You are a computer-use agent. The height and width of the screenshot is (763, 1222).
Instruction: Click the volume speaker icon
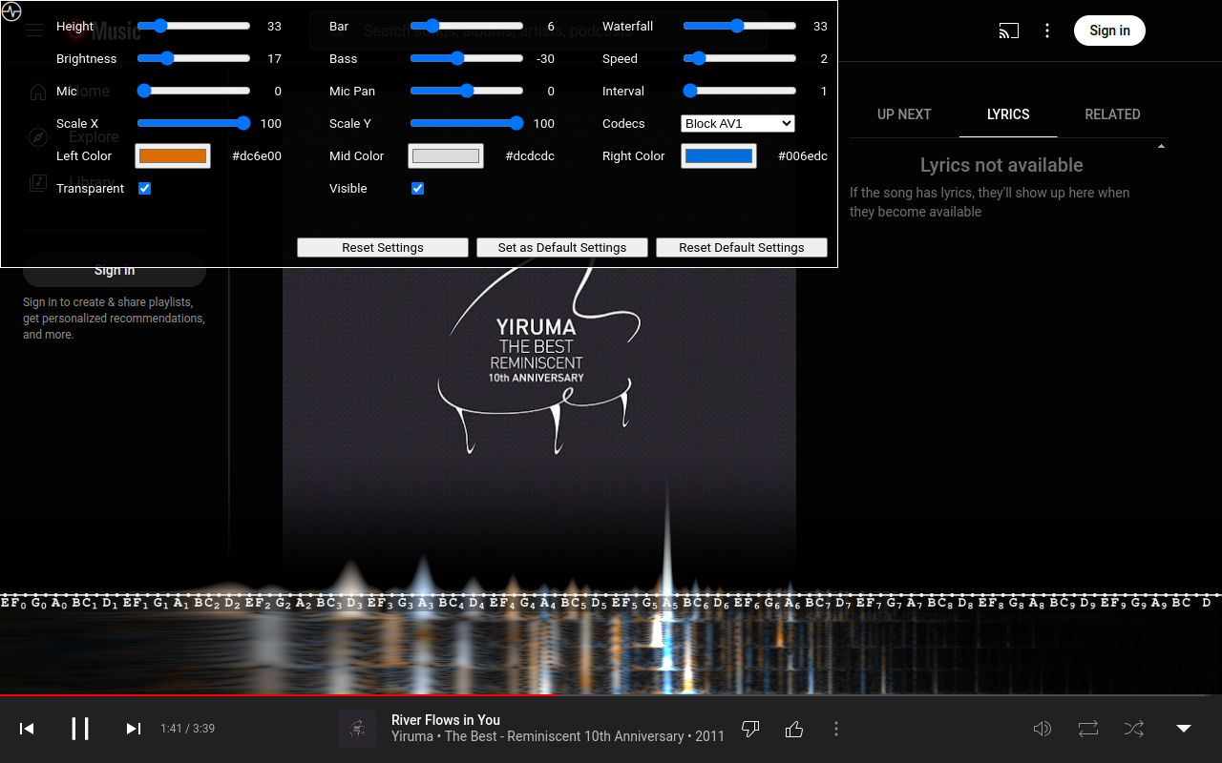1043,729
